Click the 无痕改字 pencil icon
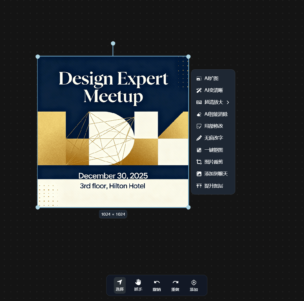This screenshot has height=301, width=304. point(199,138)
